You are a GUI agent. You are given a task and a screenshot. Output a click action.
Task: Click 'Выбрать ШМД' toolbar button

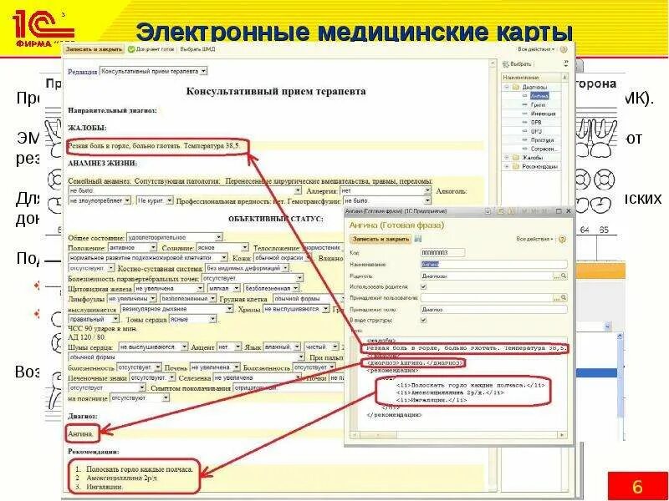click(x=197, y=49)
